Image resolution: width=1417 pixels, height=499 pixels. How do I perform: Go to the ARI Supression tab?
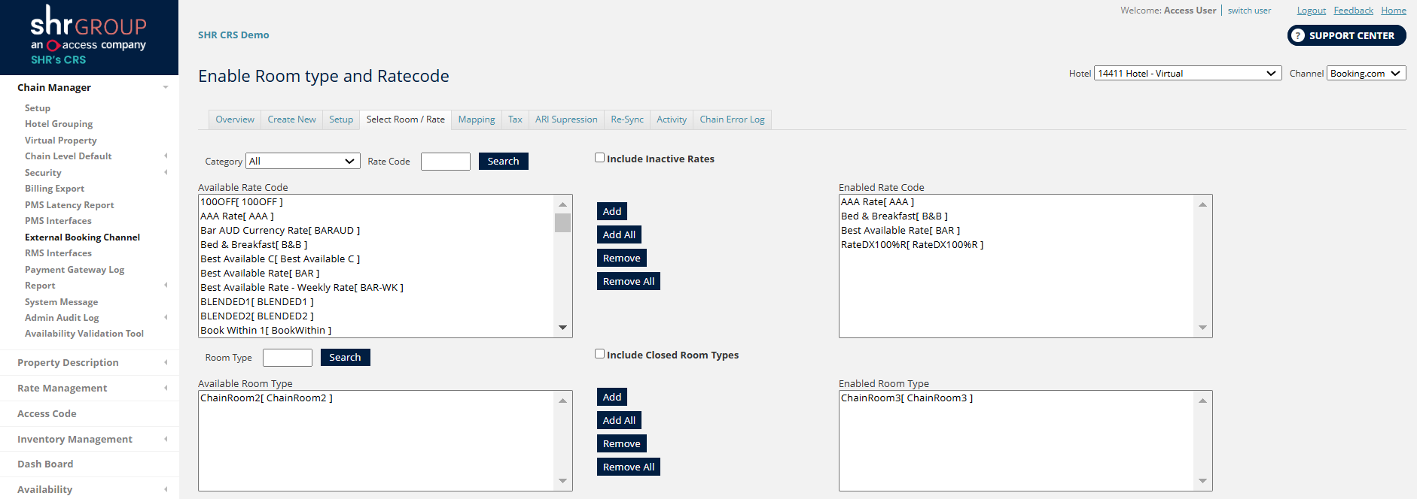pos(566,119)
